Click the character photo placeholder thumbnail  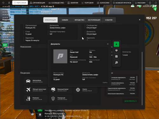[x=60, y=56]
